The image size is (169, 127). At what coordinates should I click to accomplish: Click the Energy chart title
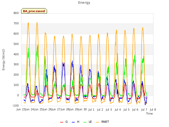(x=84, y=3)
